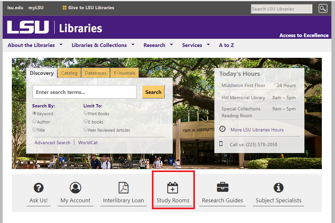Image resolution: width=335 pixels, height=223 pixels.
Task: Click the magnifier search icon in the top bar
Action: coord(323,9)
